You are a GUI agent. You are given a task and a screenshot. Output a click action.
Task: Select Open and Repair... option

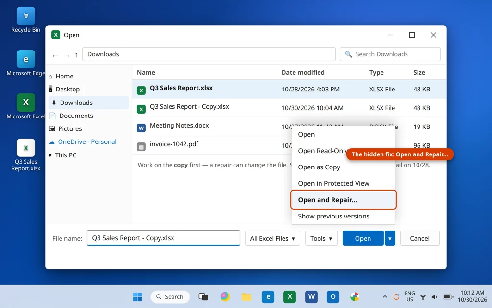pos(343,200)
